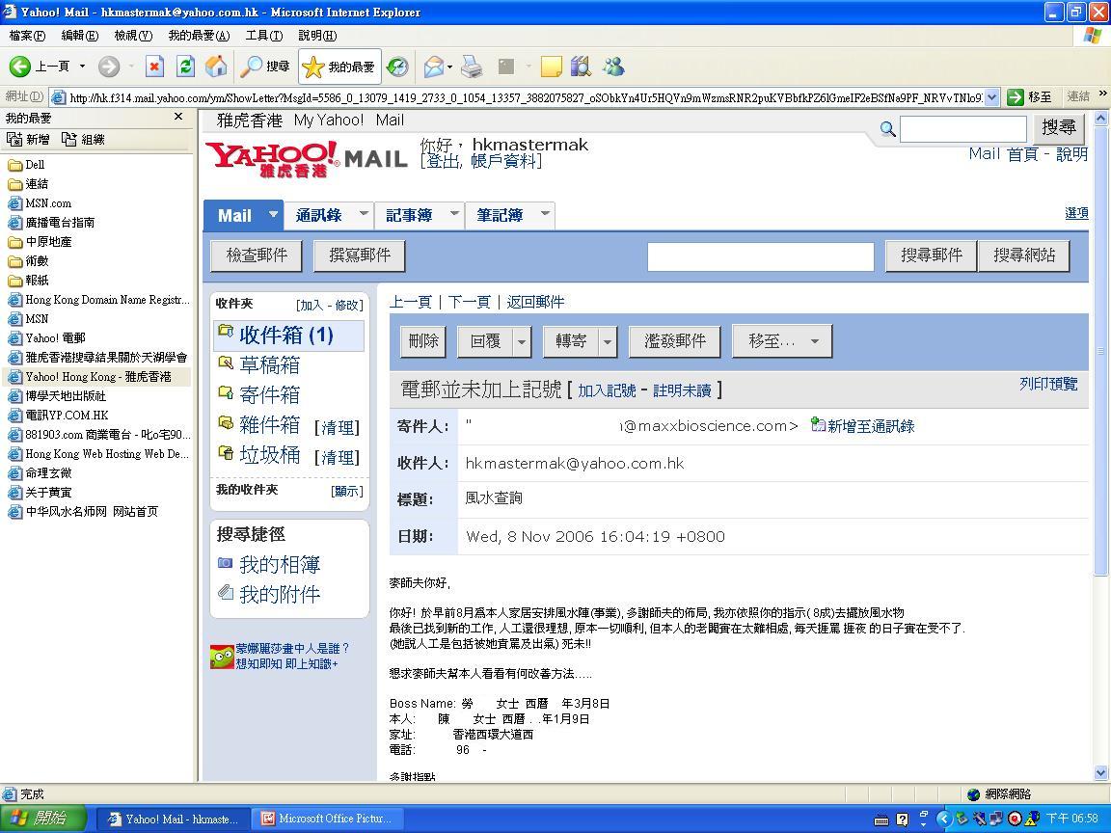Open the 編輯 Edit menu
Screen dimensions: 1111x833
(x=79, y=36)
